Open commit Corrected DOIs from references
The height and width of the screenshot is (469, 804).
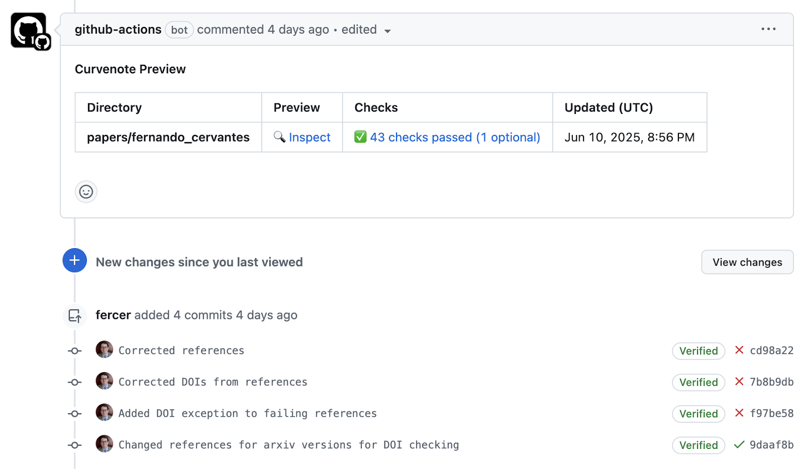click(x=213, y=382)
